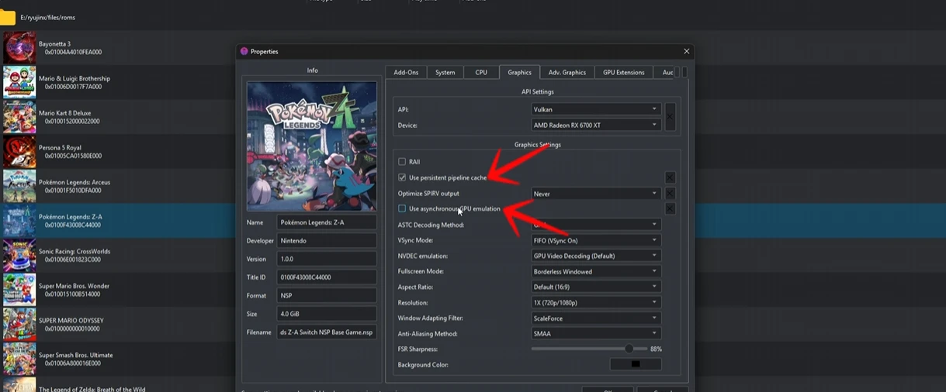Image resolution: width=946 pixels, height=392 pixels.
Task: Open the Background Color swatch
Action: (636, 364)
